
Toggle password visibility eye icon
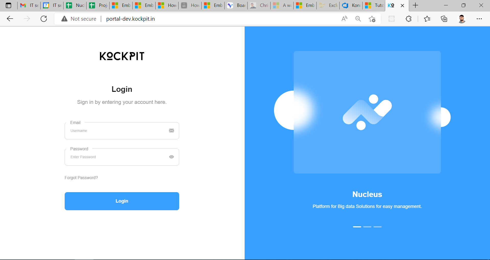pos(172,157)
